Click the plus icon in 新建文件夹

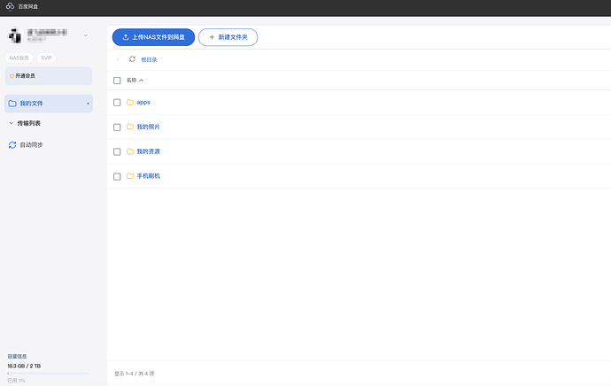[x=212, y=37]
